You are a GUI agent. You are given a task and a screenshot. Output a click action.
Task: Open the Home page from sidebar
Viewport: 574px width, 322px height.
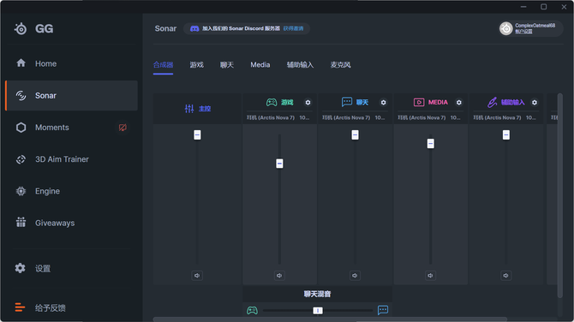coord(72,63)
